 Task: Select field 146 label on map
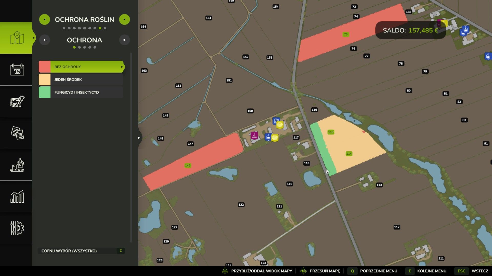click(x=188, y=166)
